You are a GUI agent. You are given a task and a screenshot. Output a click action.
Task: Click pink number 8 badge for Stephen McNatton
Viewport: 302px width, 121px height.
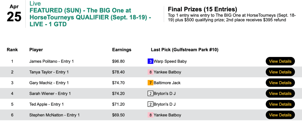(150, 115)
